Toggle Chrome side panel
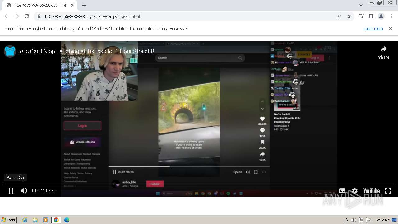This screenshot has width=398, height=224. 371,16
